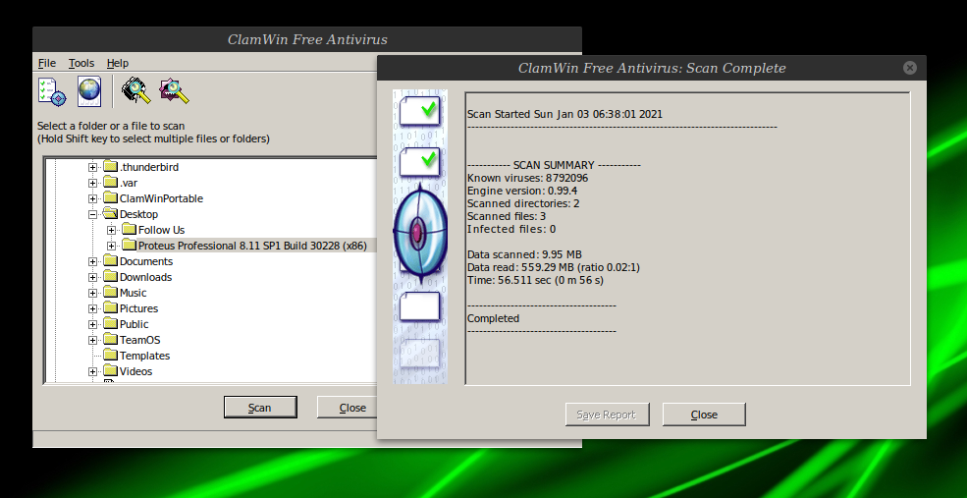967x498 pixels.
Task: Close Scan Complete dialog via title bar X
Action: coord(910,68)
